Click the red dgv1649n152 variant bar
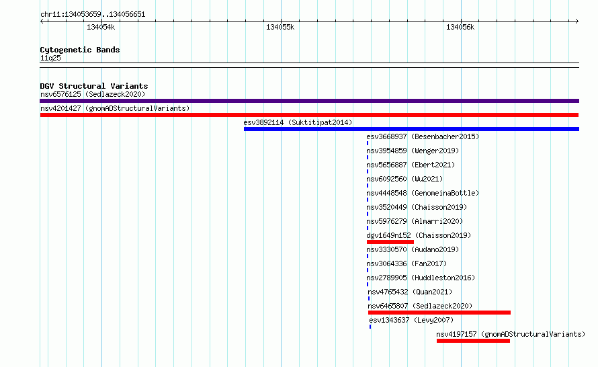The height and width of the screenshot is (367, 598). [x=390, y=242]
